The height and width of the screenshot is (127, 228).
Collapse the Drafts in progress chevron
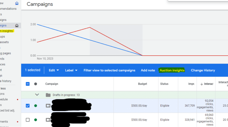click(37, 95)
